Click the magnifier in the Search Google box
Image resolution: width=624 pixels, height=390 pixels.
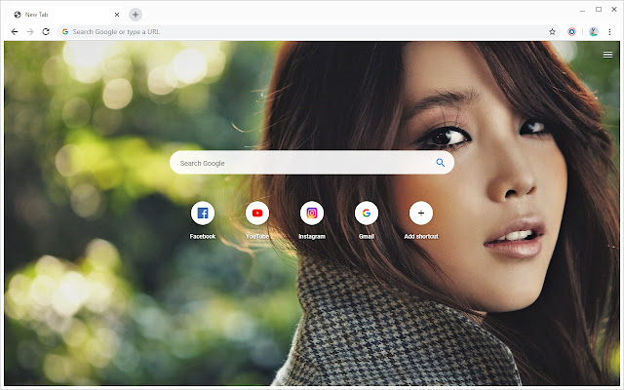coord(440,163)
